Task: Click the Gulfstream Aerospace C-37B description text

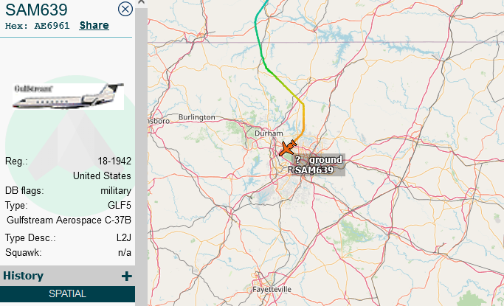Action: [x=69, y=220]
